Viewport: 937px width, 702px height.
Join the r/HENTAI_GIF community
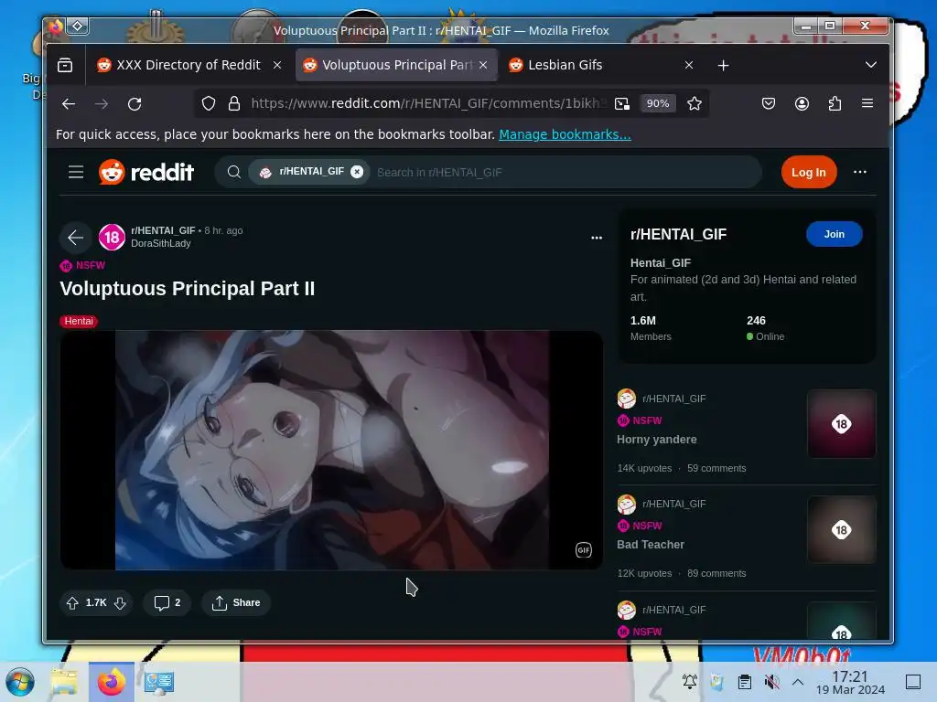pyautogui.click(x=835, y=234)
